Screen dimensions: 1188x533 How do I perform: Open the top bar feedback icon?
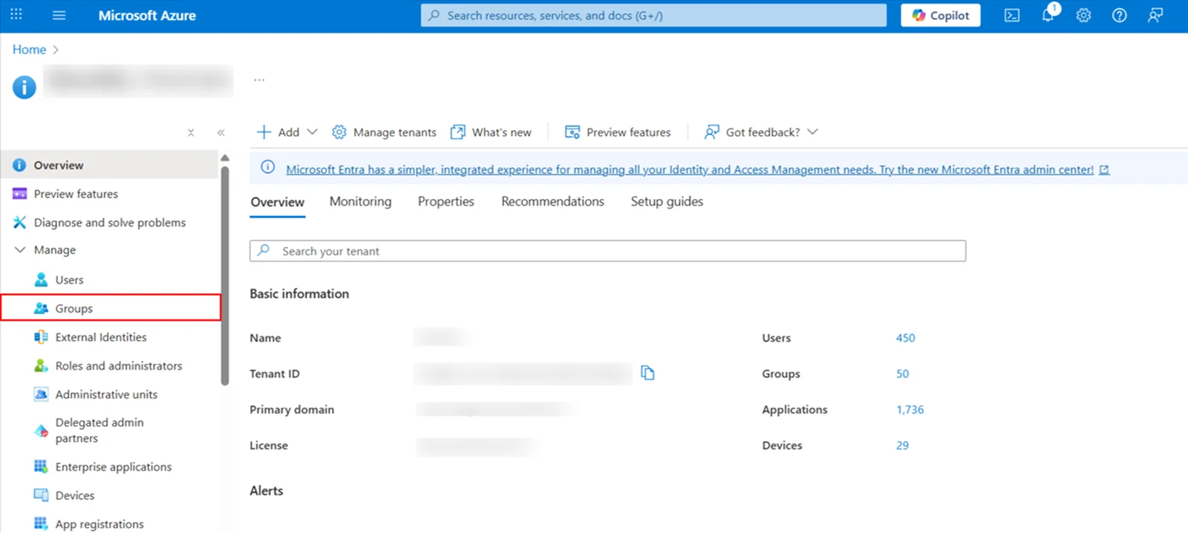tap(1155, 15)
